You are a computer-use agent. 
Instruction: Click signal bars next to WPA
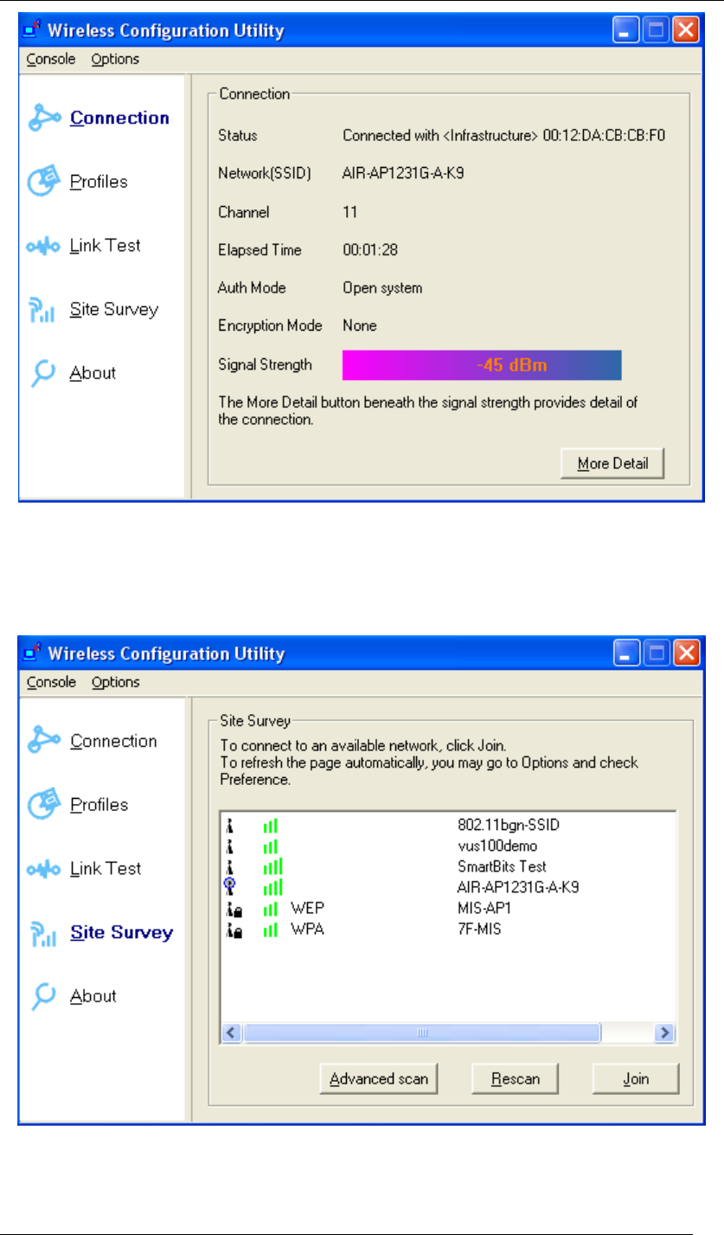click(x=271, y=929)
